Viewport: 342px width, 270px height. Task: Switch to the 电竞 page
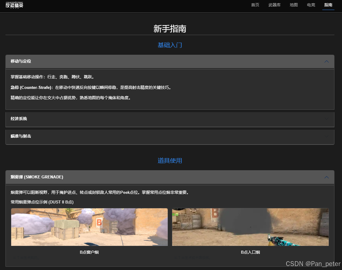311,5
